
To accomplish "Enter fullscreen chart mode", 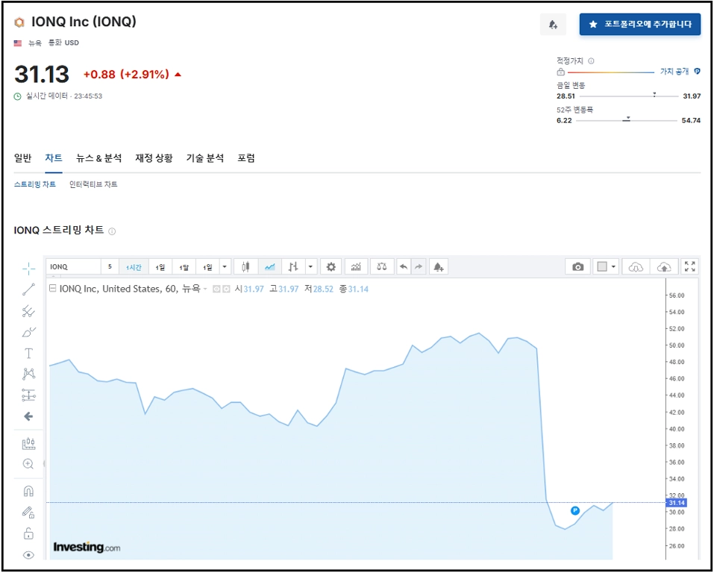I will [690, 267].
